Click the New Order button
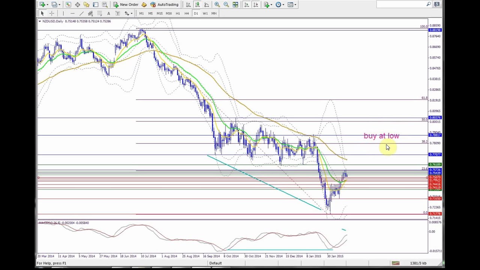 (126, 4)
